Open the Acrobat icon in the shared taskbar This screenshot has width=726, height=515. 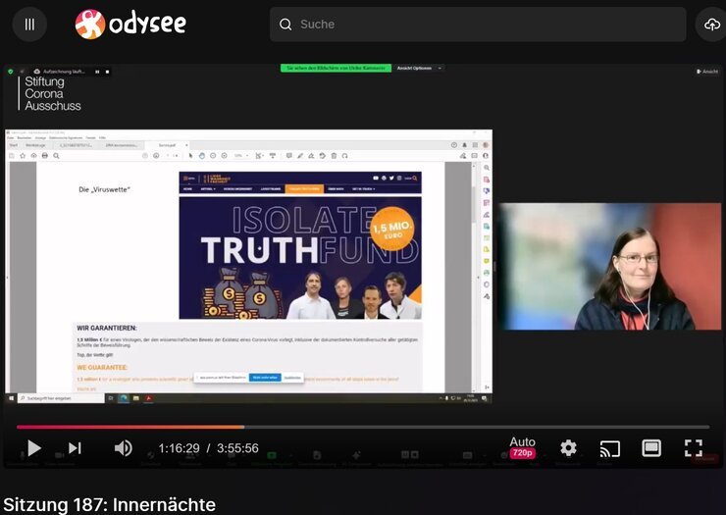148,398
